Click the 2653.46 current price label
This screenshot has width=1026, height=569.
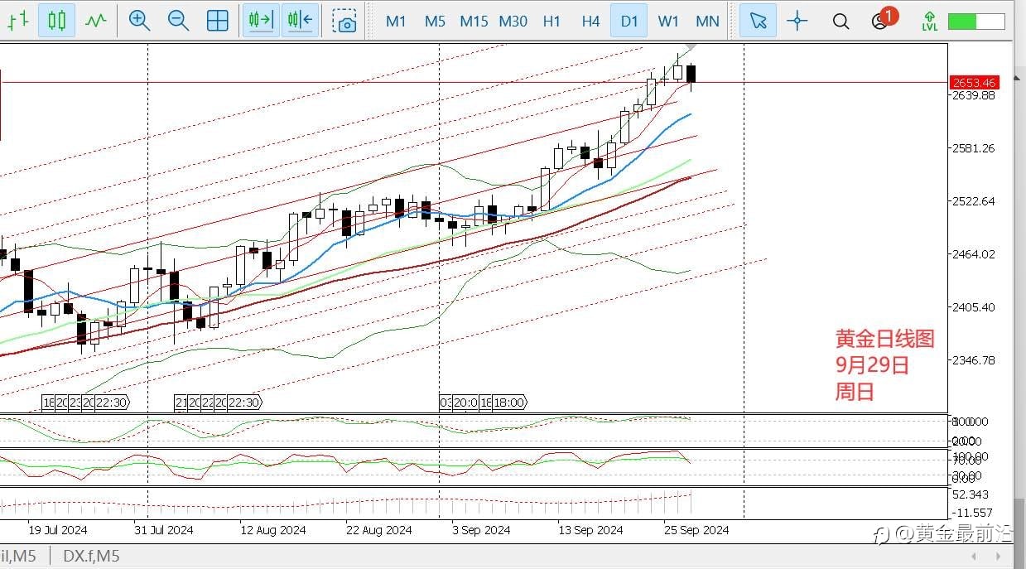(975, 83)
